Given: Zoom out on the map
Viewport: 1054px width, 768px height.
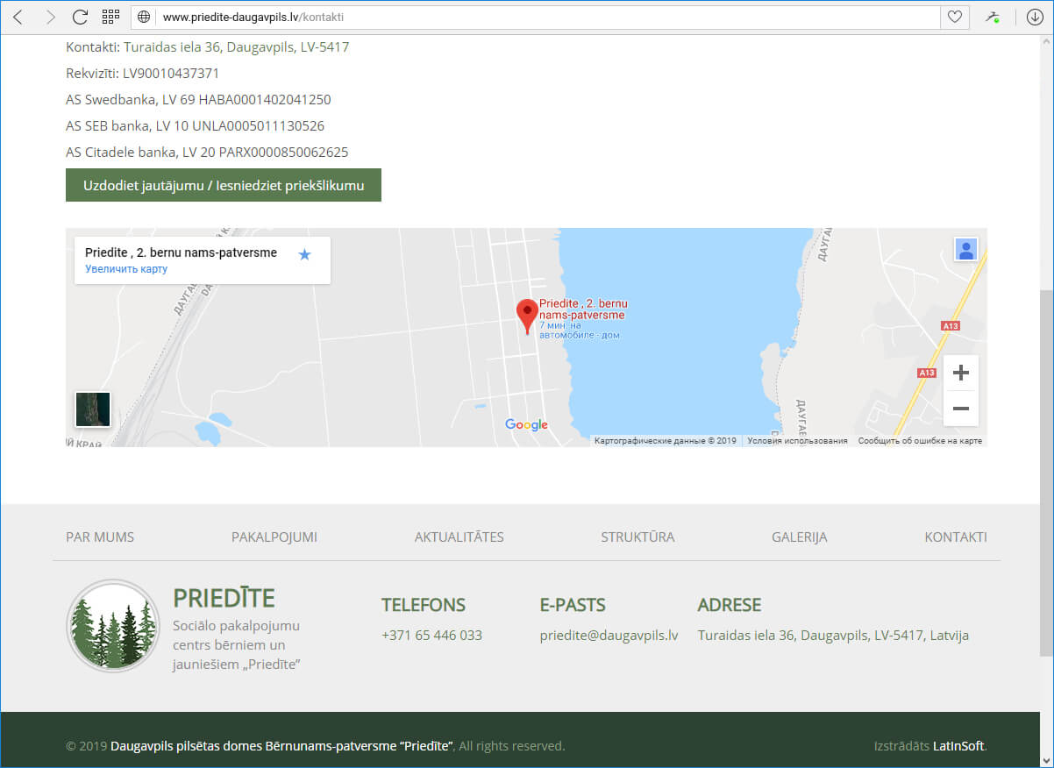Looking at the screenshot, I should 960,409.
